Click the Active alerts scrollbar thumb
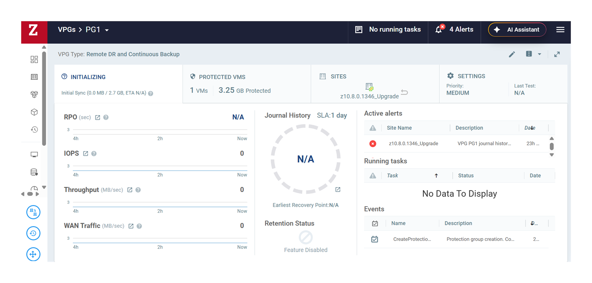The width and height of the screenshot is (592, 283). [552, 146]
